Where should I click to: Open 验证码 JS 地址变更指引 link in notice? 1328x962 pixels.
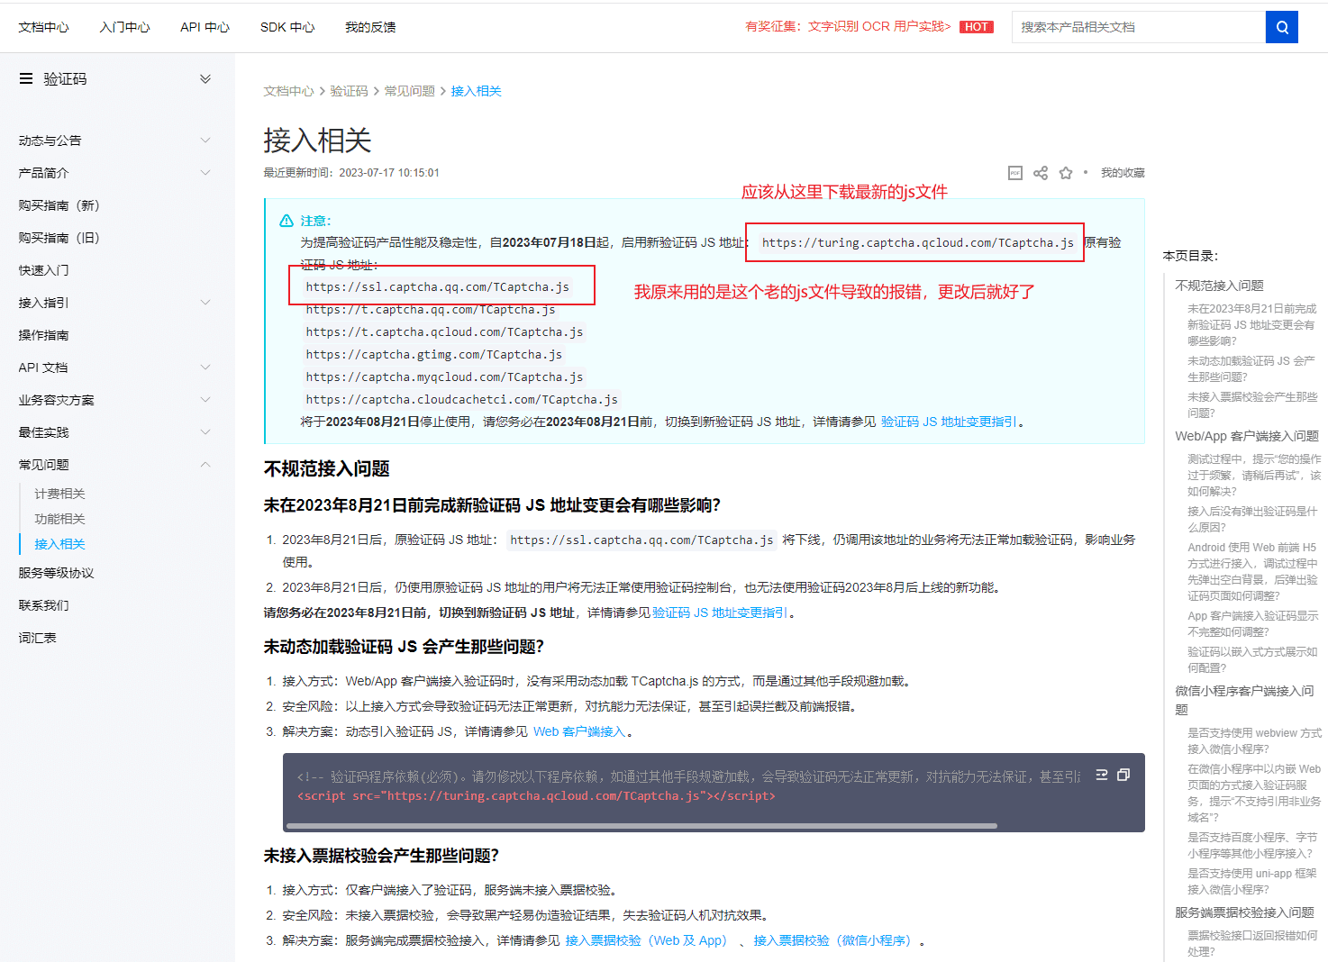pos(949,422)
